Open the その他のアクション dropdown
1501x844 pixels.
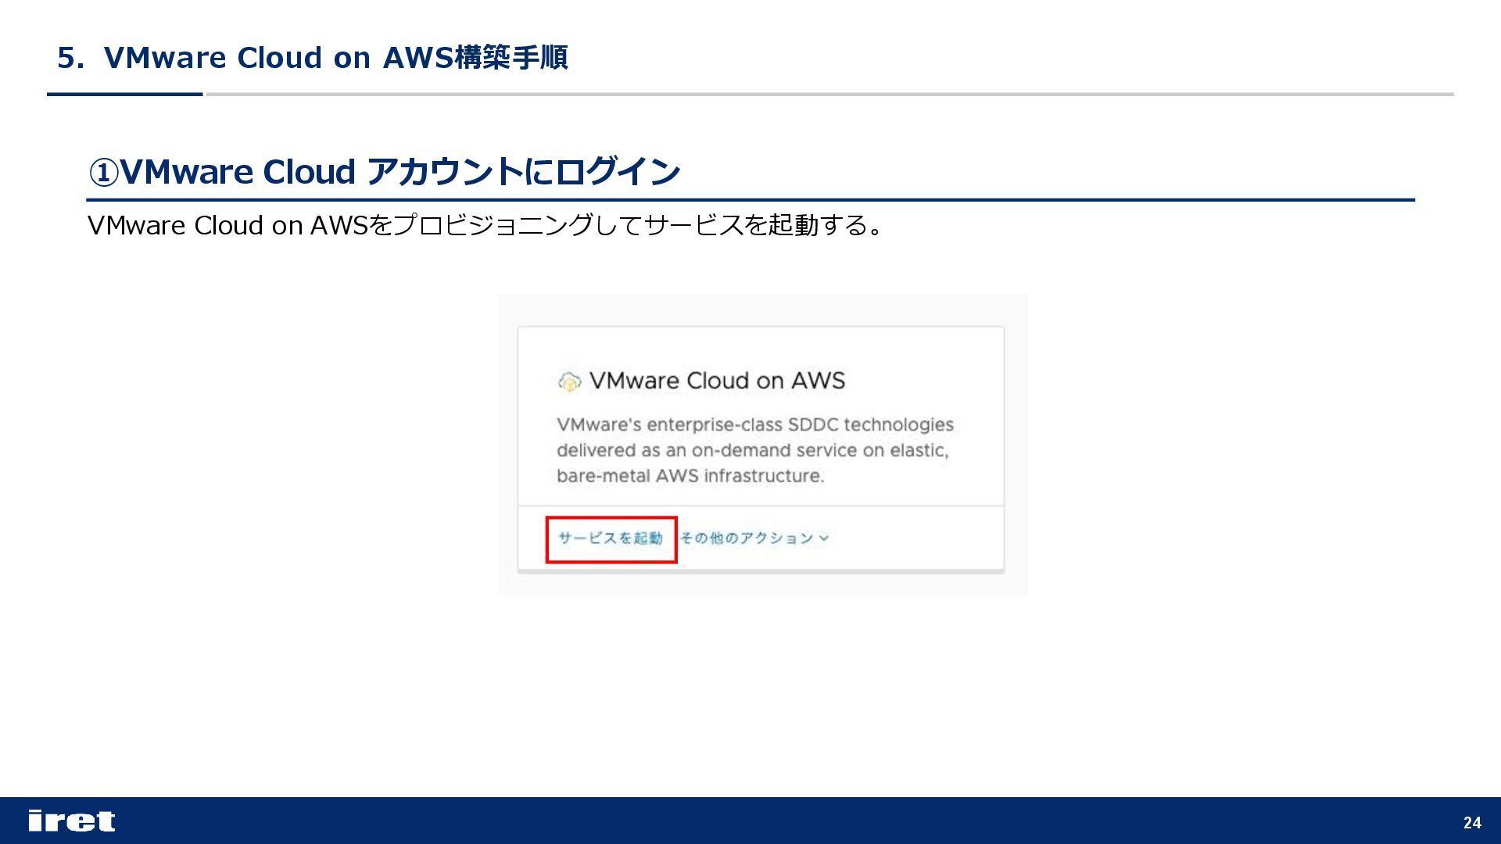(x=747, y=538)
